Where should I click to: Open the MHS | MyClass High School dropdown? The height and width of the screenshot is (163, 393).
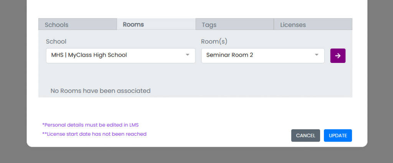[121, 56]
